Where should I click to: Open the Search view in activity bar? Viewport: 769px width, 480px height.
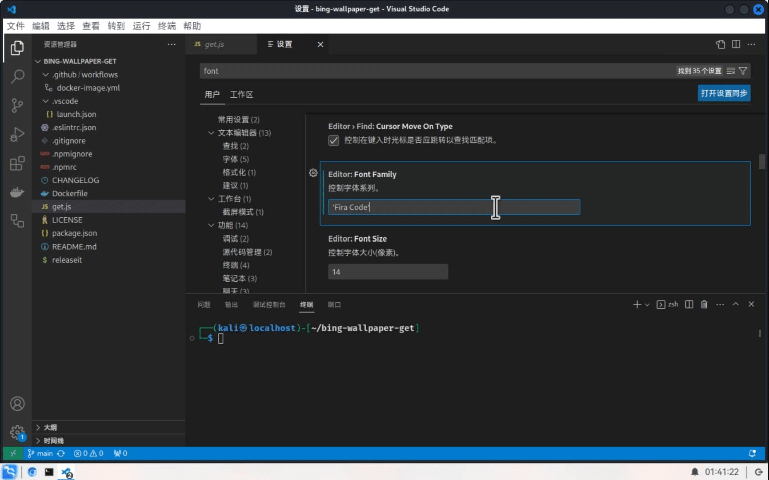tap(17, 76)
